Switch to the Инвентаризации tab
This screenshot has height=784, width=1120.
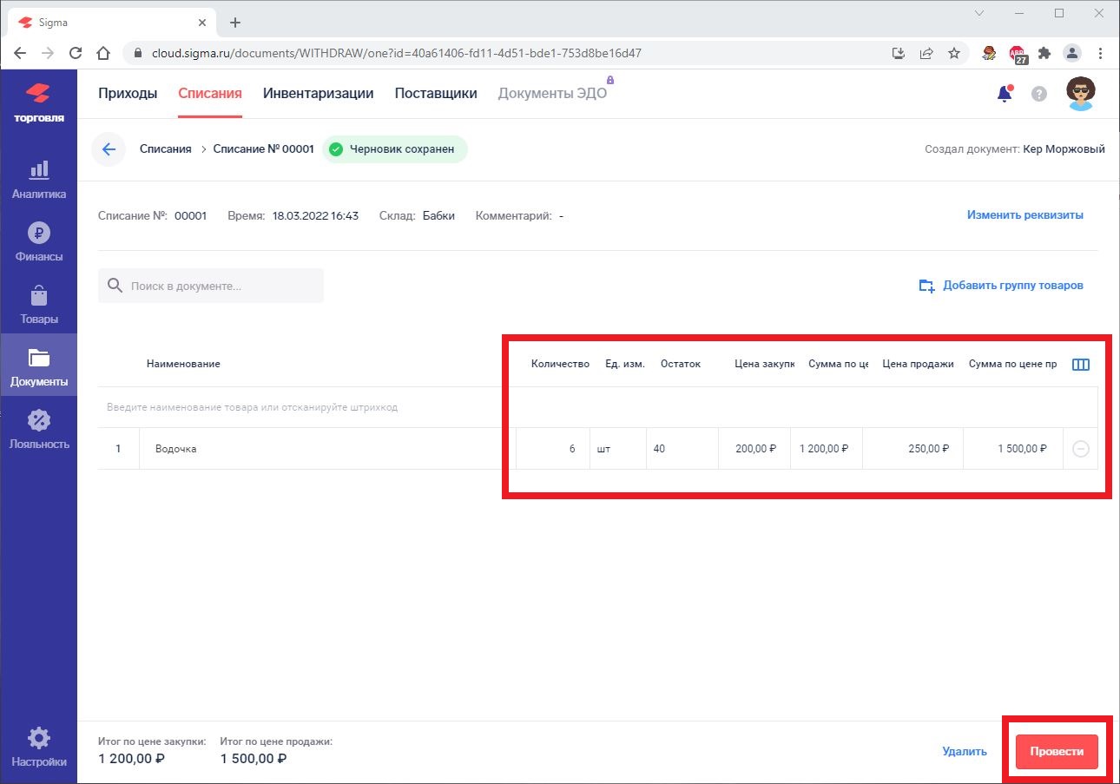click(318, 94)
